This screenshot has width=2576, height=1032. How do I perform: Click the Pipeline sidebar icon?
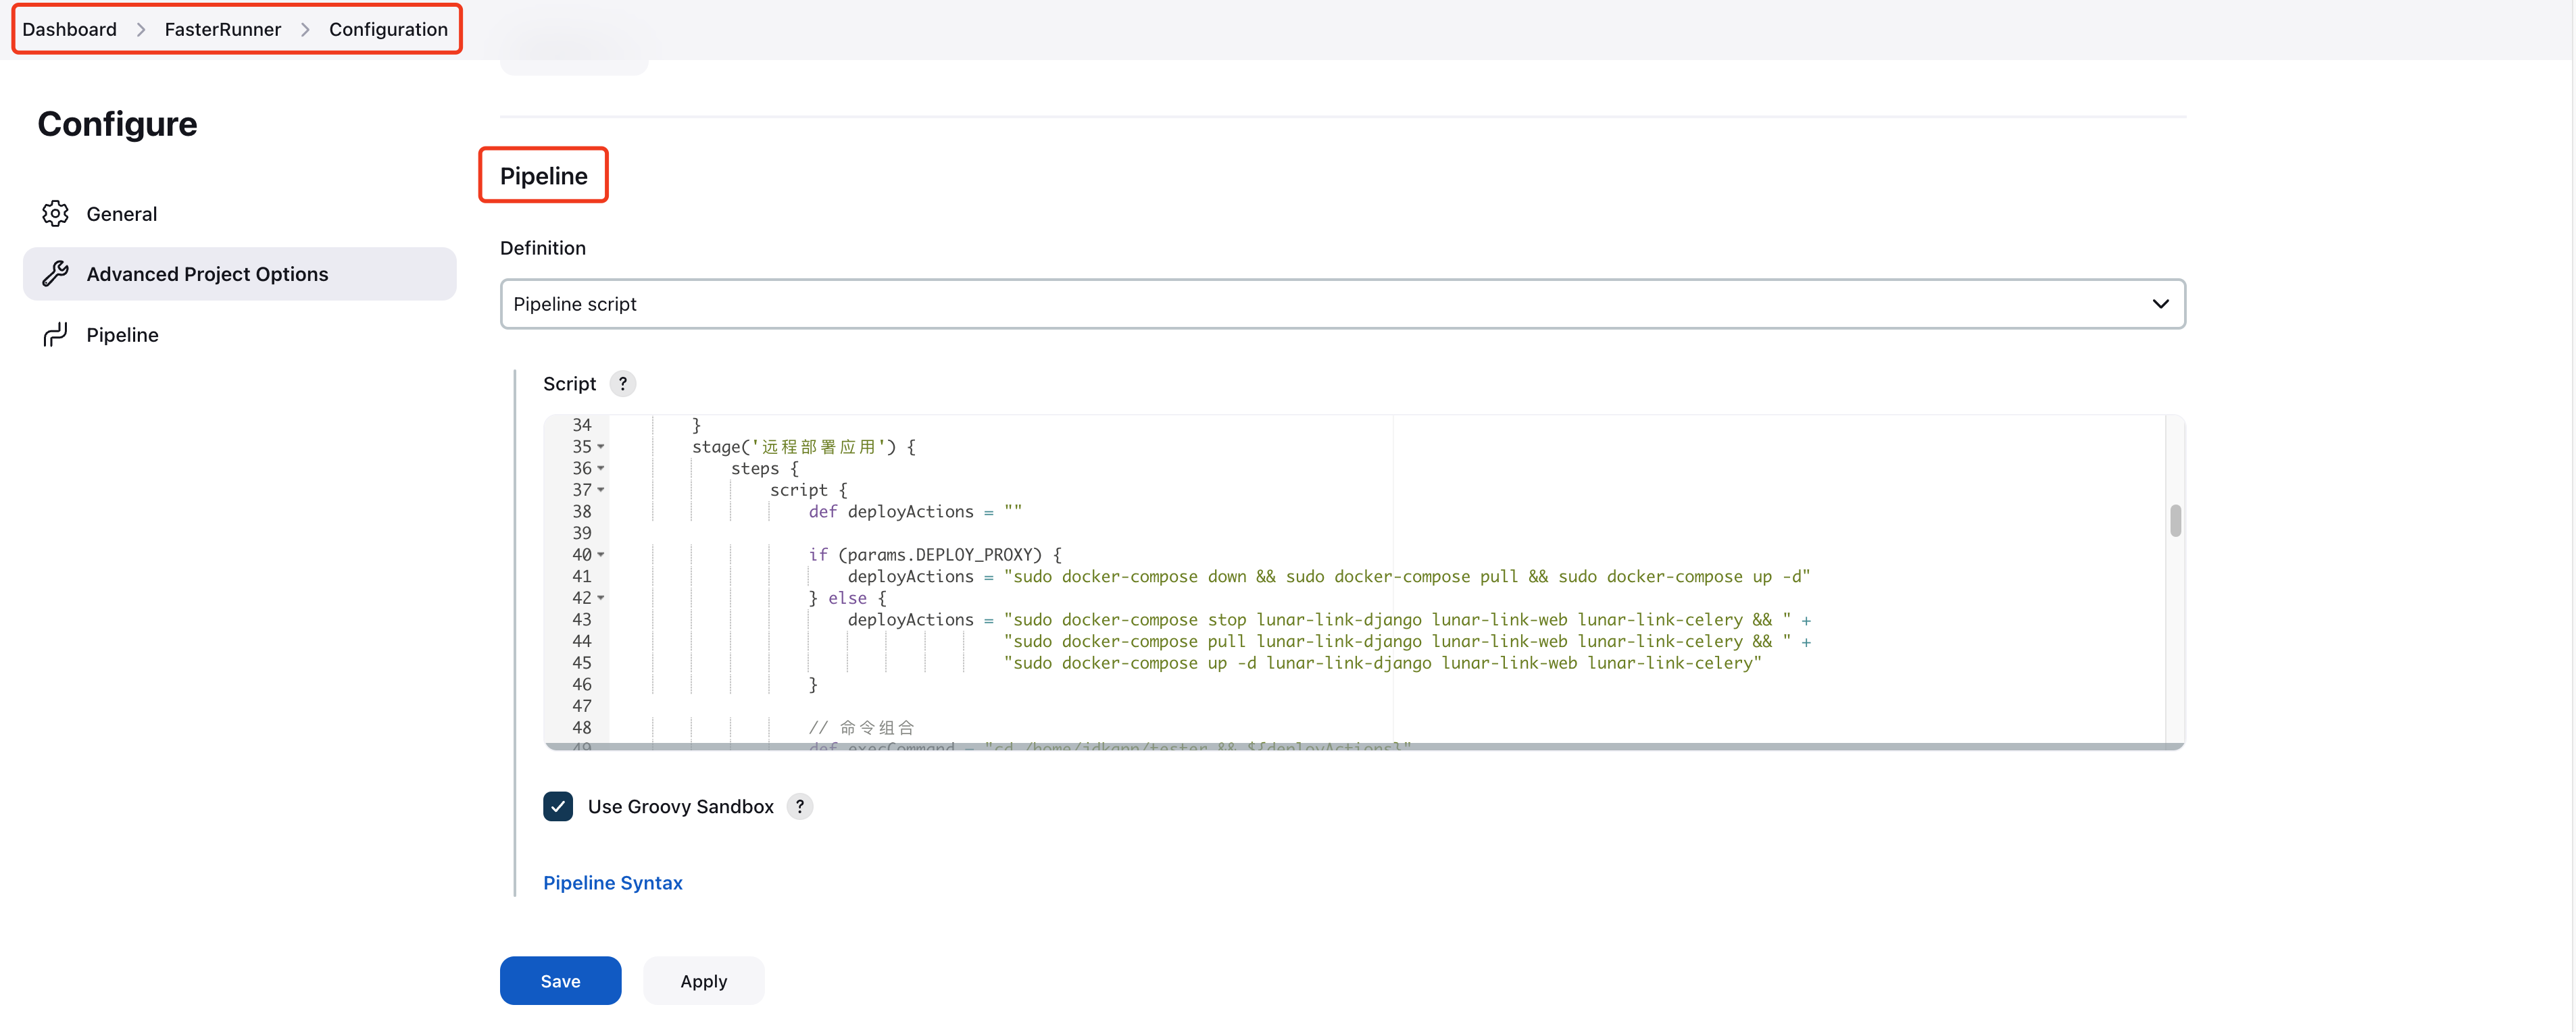(55, 335)
